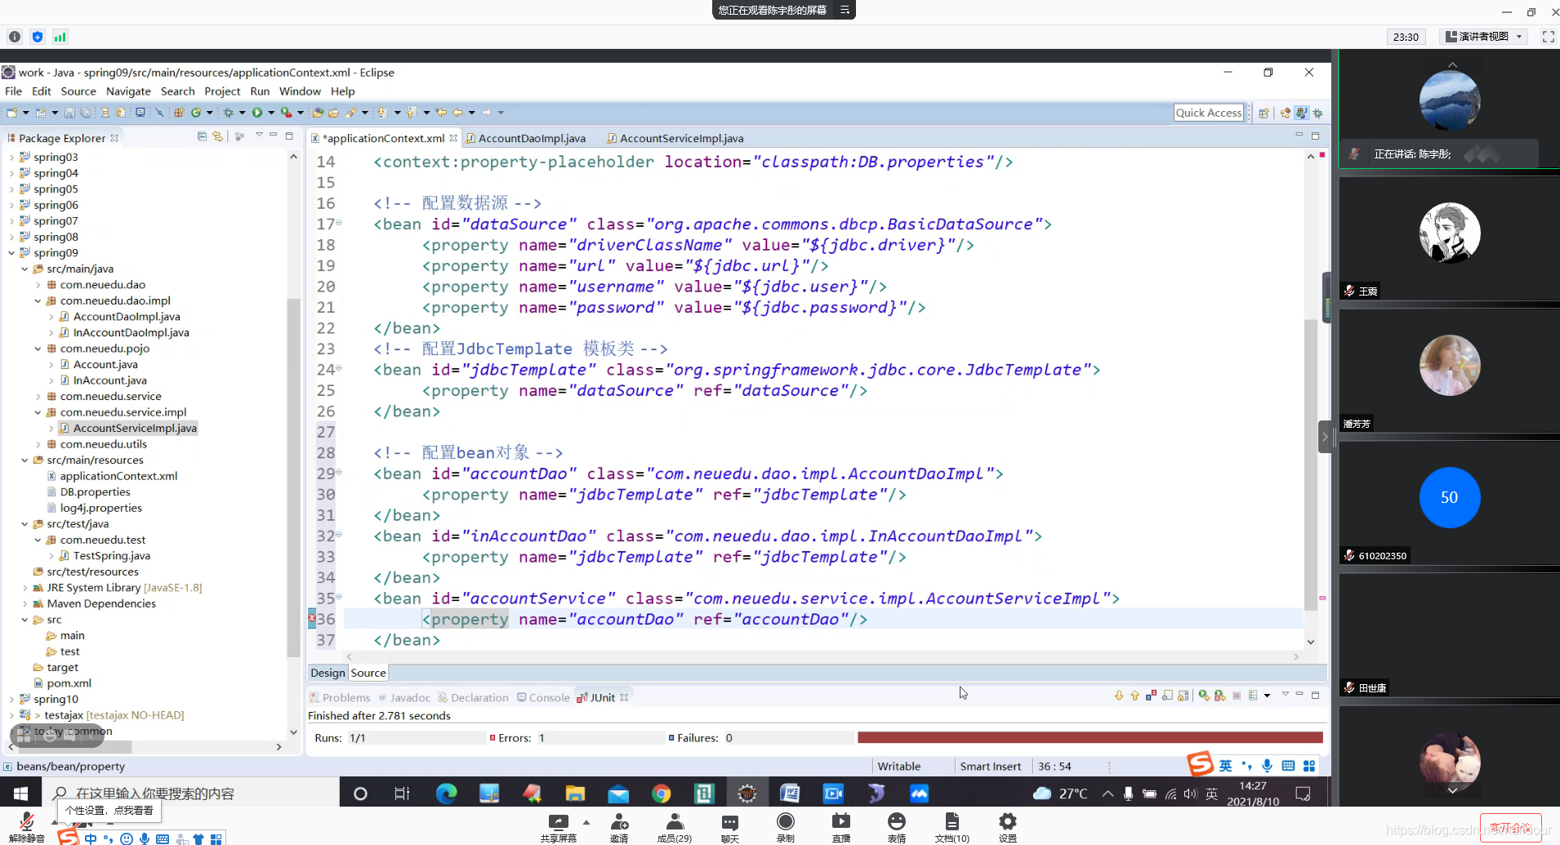Screen dimensions: 1560x845
Task: Toggle JUnit Scroll Lock icon
Action: point(1183,696)
